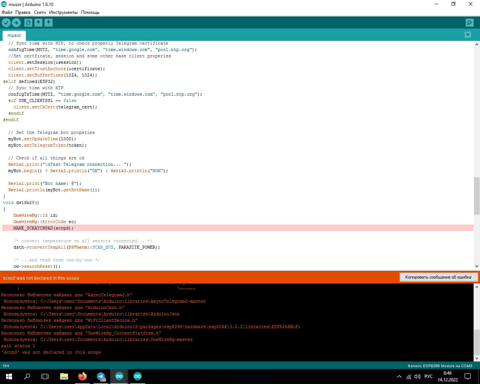The height and width of the screenshot is (384, 480).
Task: Click the myBot.setUpdateTime(1000); line
Action: (42, 139)
